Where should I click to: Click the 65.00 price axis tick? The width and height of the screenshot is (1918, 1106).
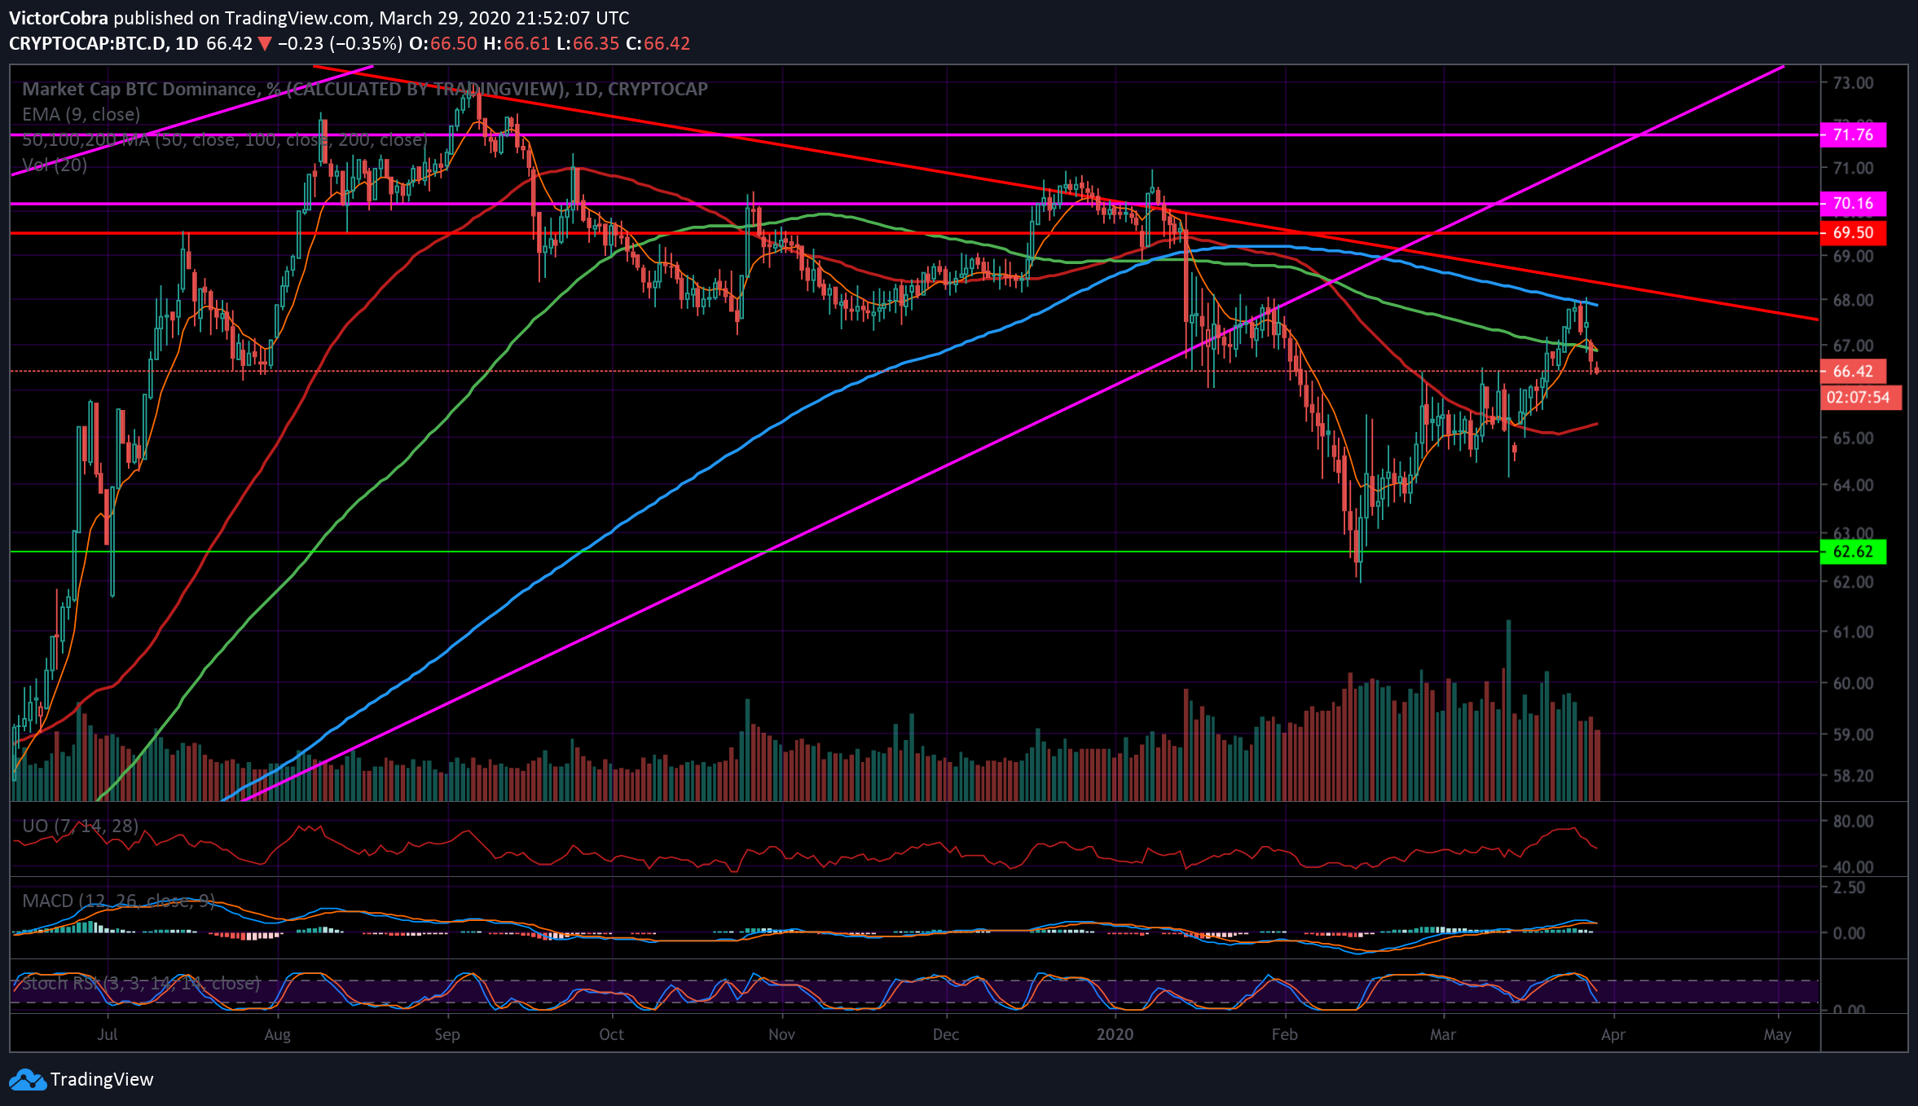(1853, 438)
